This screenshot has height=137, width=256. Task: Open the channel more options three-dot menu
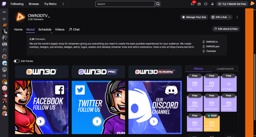point(237,17)
